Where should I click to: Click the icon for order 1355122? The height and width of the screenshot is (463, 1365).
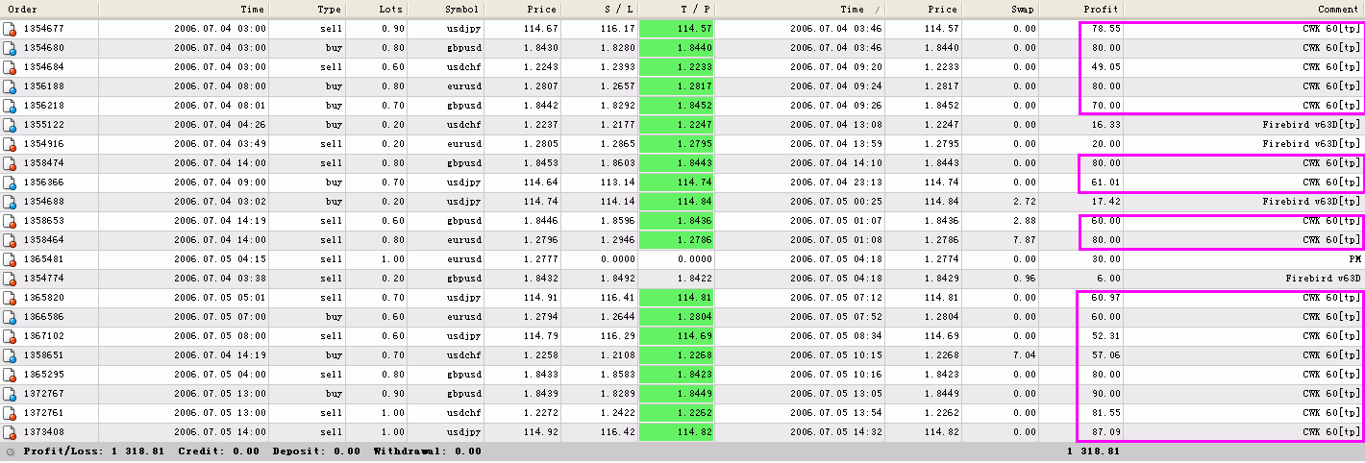10,125
